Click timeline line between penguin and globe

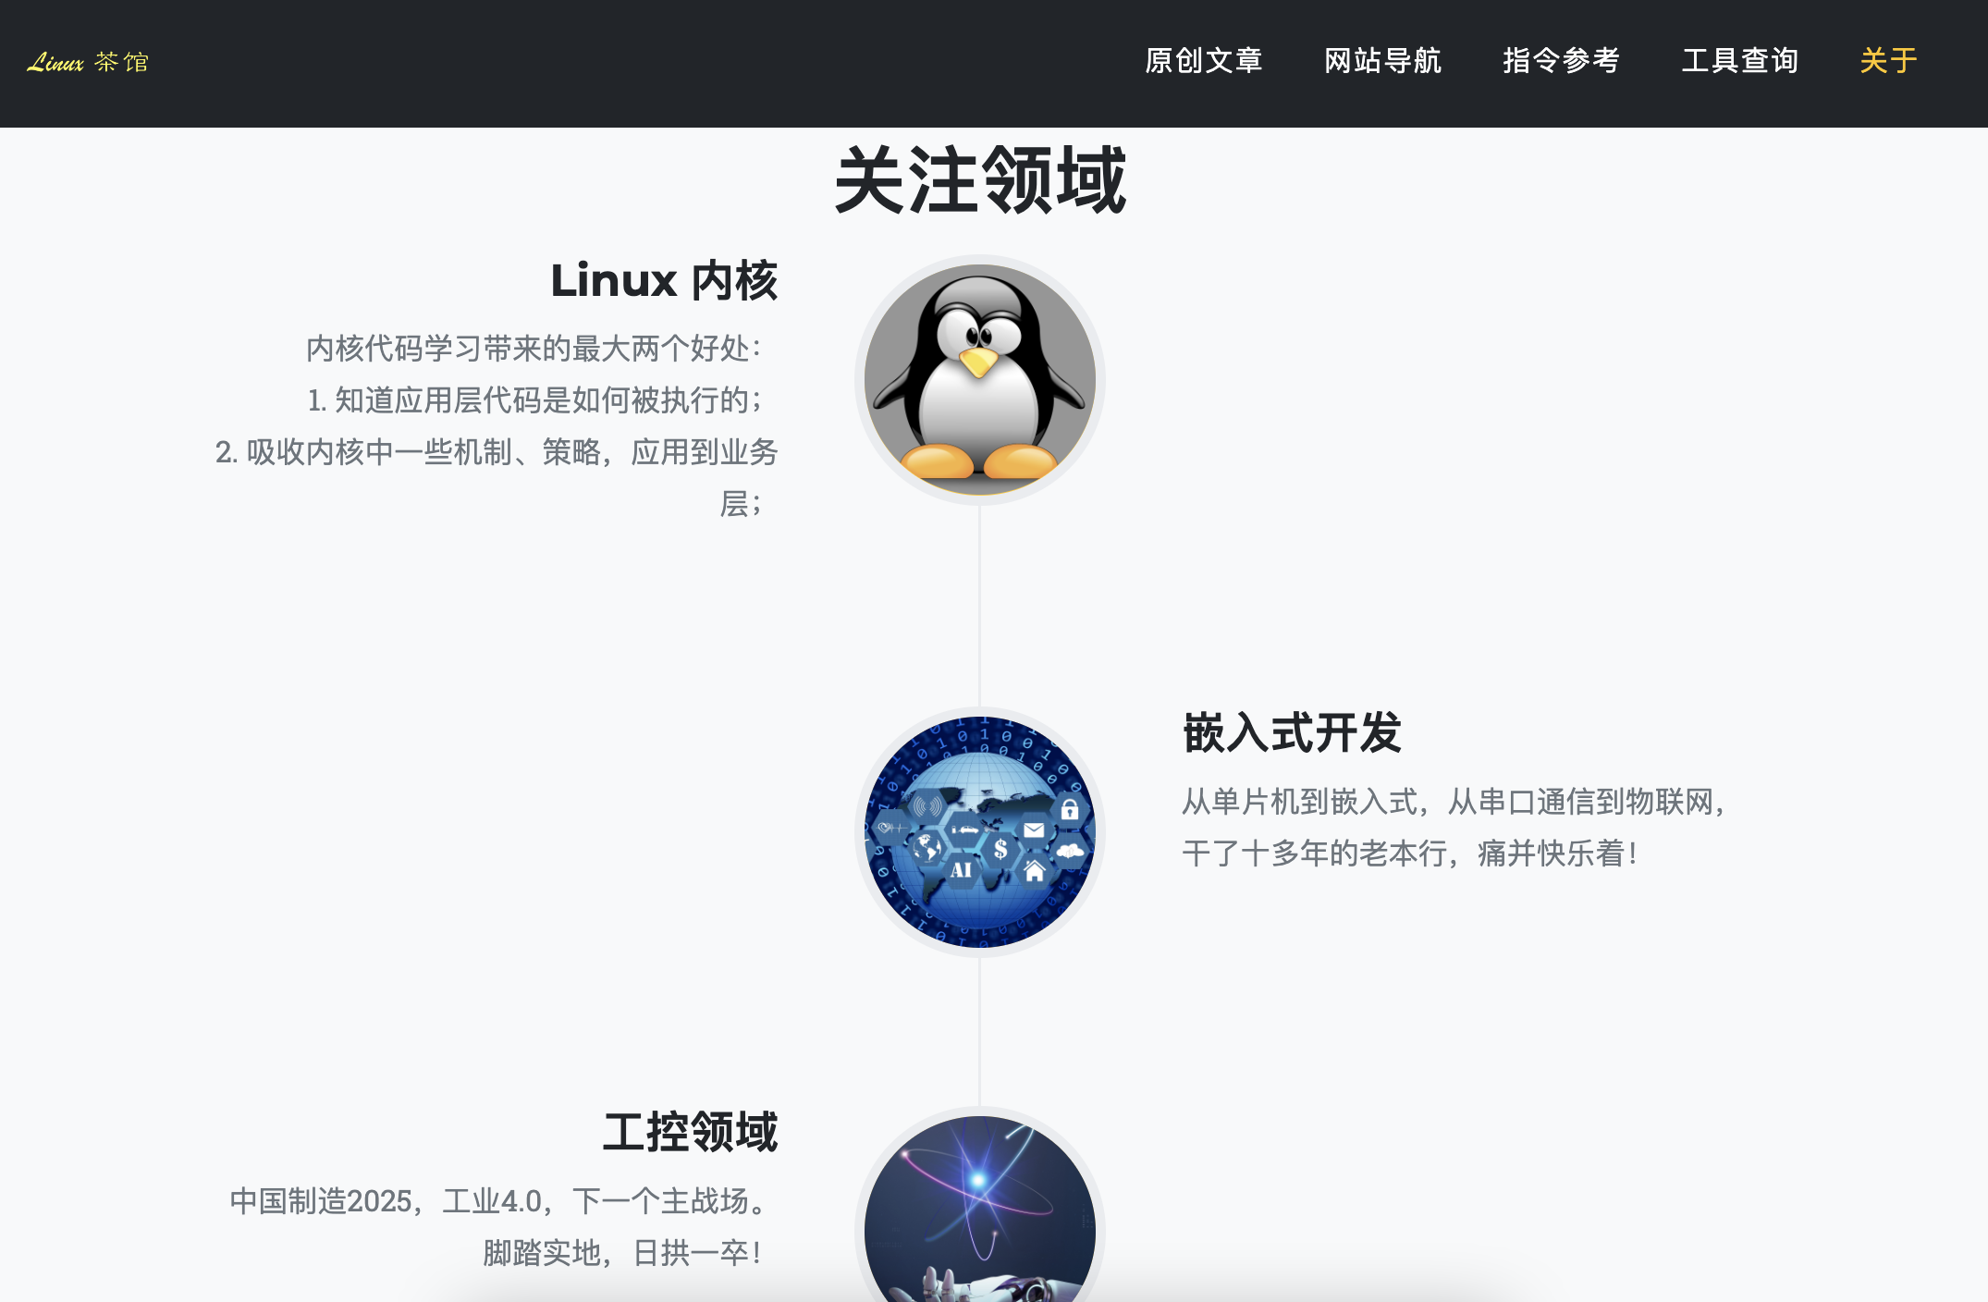tap(979, 606)
